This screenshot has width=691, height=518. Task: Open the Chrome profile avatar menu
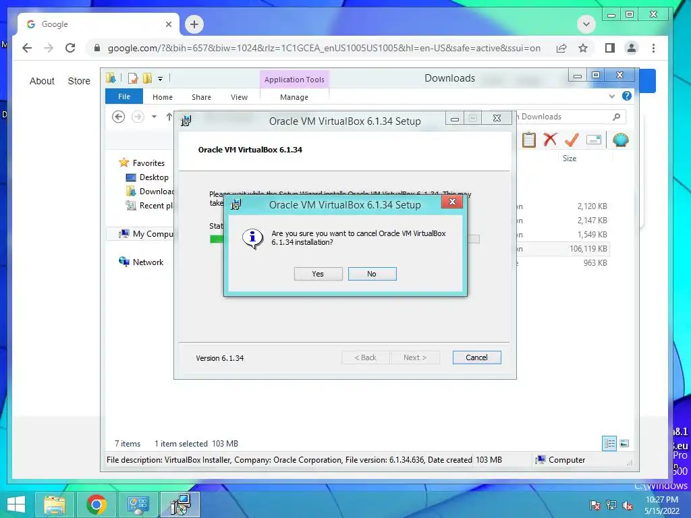(632, 48)
